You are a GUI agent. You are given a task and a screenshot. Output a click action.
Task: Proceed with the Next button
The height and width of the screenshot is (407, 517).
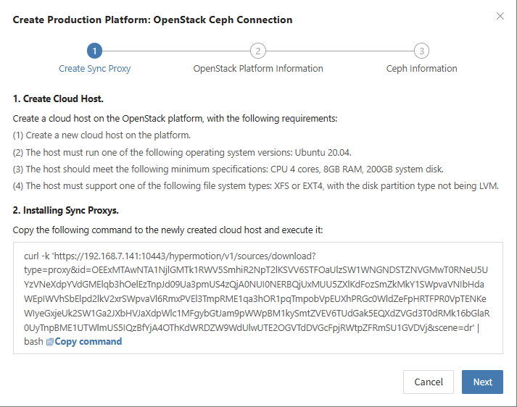[482, 382]
